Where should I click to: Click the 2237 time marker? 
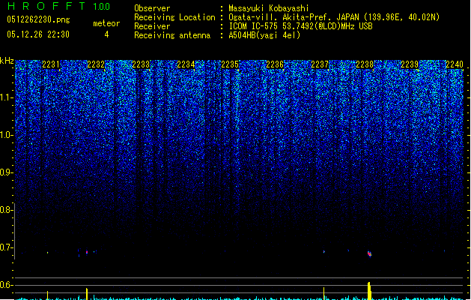click(x=320, y=64)
